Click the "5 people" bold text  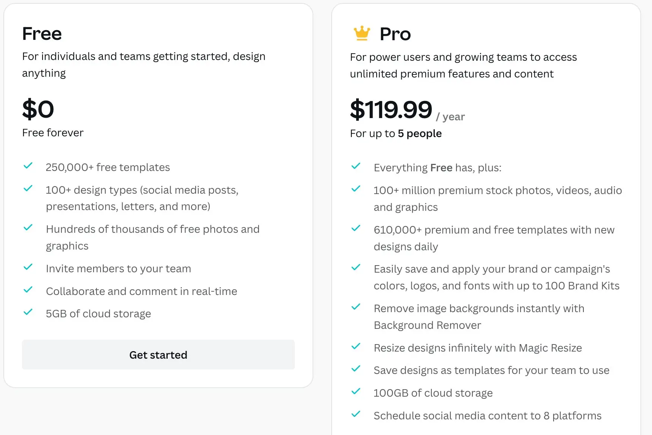click(x=420, y=133)
